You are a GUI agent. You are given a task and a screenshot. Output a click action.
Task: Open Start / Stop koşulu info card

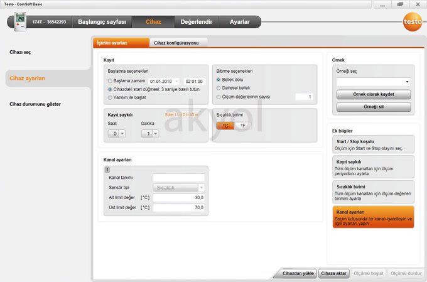tap(374, 144)
